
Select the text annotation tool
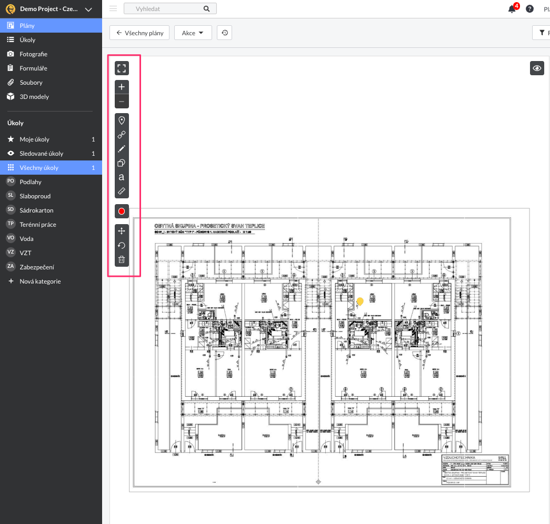click(x=122, y=177)
